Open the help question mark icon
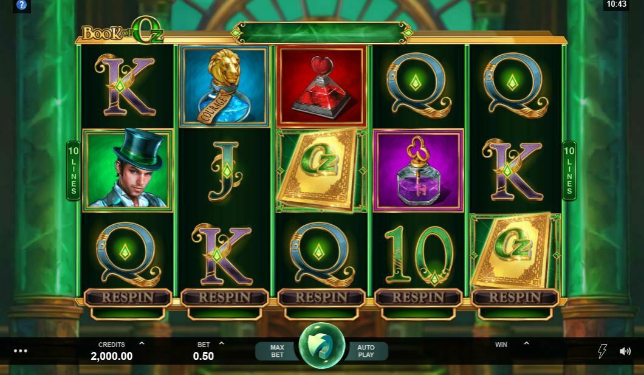The width and height of the screenshot is (644, 375). coord(21,5)
